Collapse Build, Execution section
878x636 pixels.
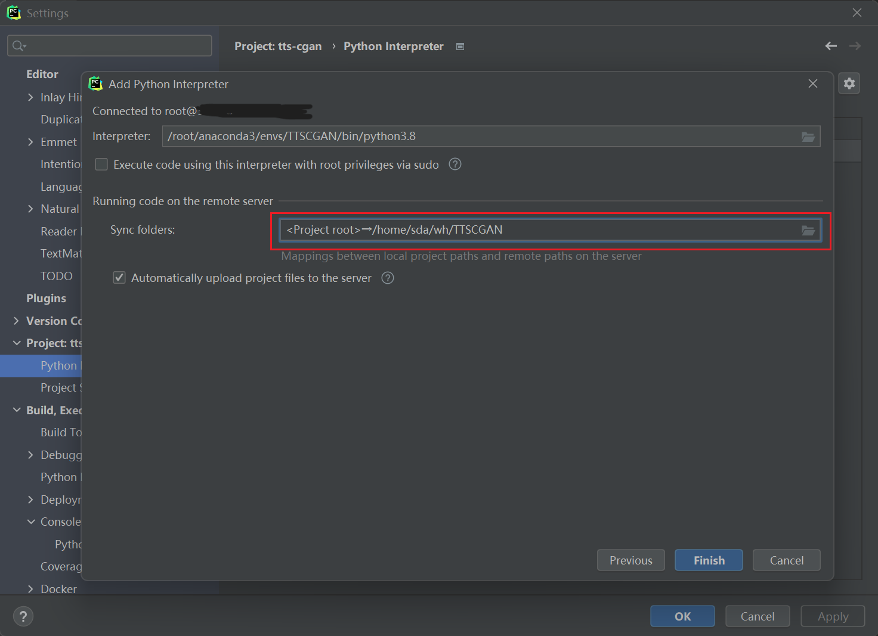tap(16, 410)
